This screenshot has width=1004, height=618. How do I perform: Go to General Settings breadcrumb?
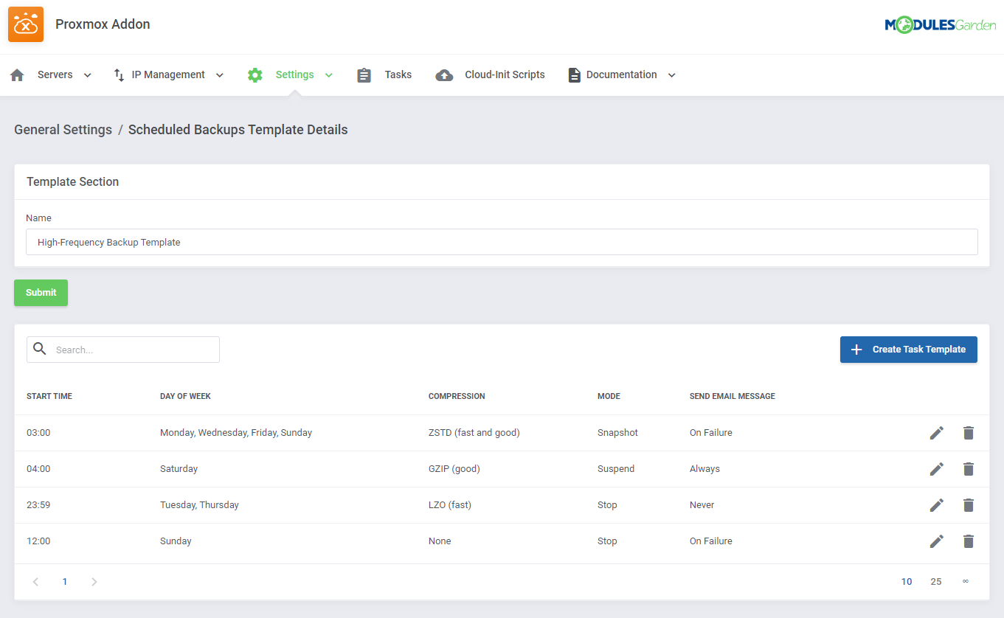point(63,130)
